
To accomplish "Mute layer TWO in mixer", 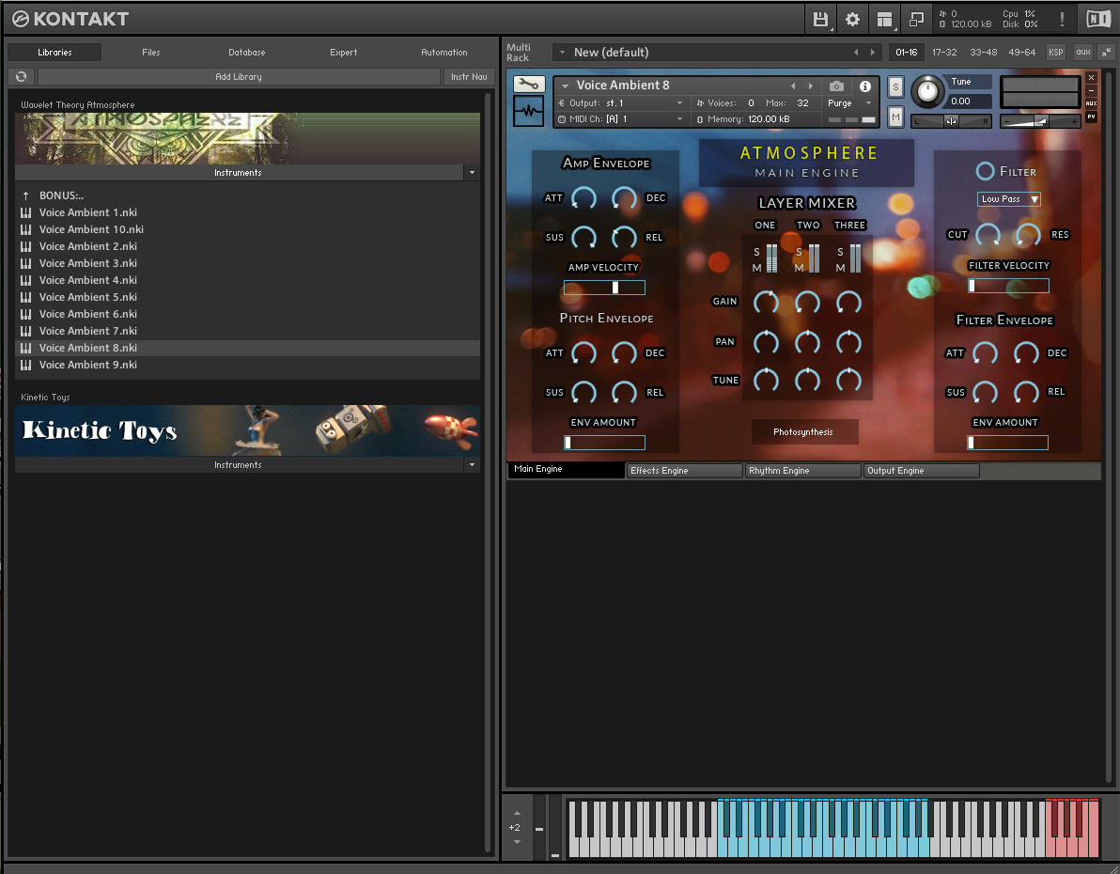I will coord(799,267).
